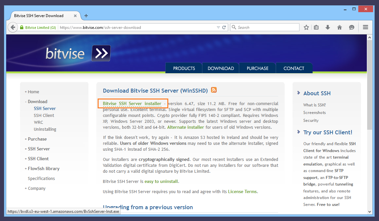Open the PURCHASE navigation tab
Image resolution: width=379 pixels, height=221 pixels.
click(257, 68)
